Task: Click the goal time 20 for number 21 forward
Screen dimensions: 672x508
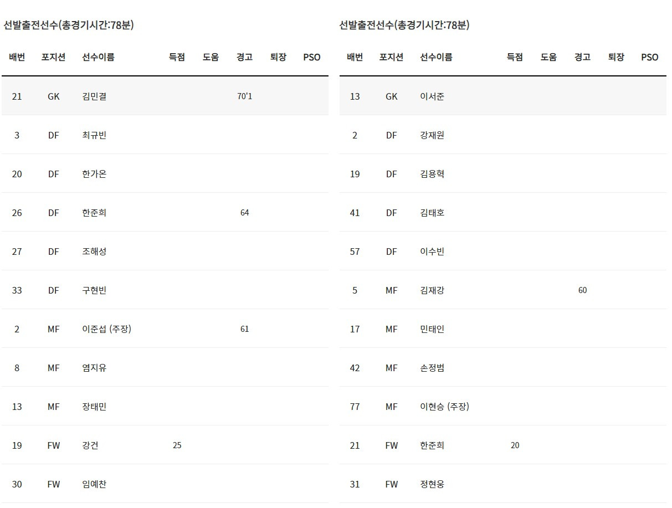Action: tap(515, 445)
